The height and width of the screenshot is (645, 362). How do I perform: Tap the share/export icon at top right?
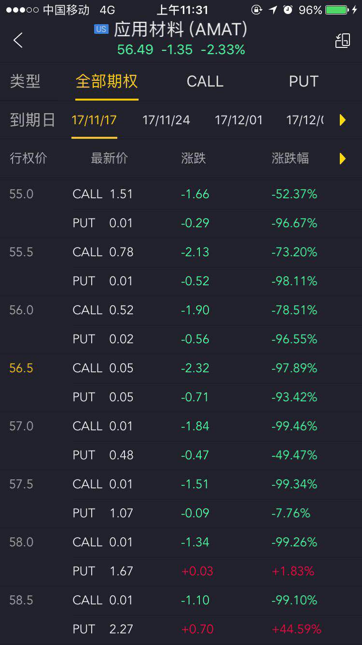click(x=342, y=41)
